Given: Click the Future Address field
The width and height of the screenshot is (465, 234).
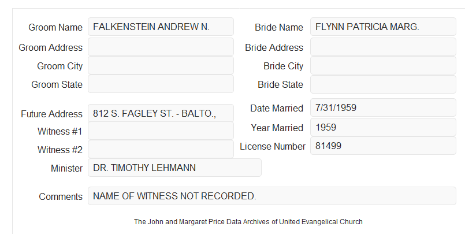Looking at the screenshot, I should [161, 113].
